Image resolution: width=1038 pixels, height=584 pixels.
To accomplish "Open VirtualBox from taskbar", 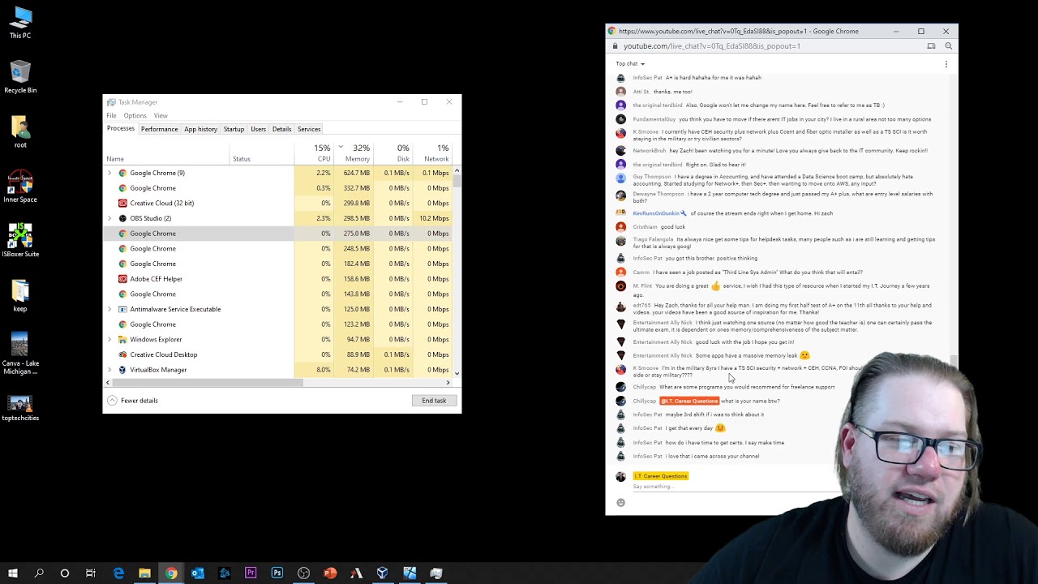I will pyautogui.click(x=383, y=573).
